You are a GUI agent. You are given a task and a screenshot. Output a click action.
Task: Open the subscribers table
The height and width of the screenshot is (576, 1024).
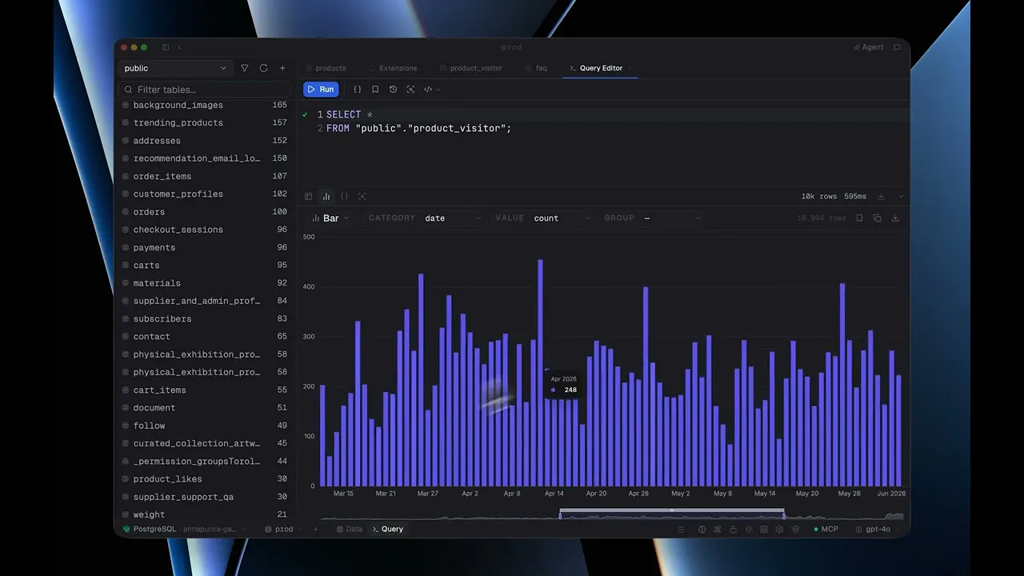pos(162,318)
